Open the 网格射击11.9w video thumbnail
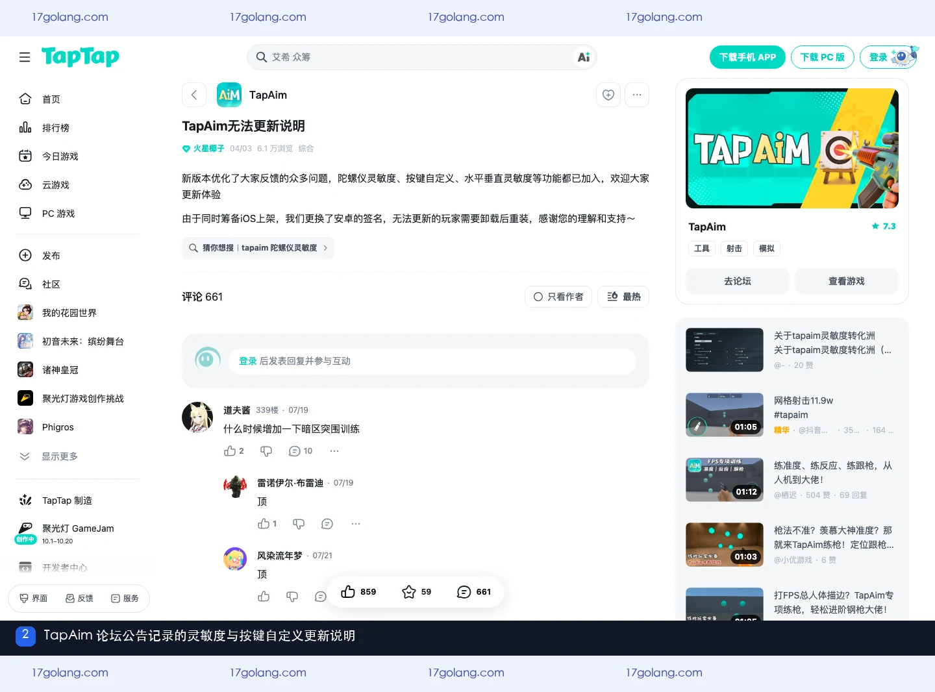The image size is (935, 692). (x=725, y=415)
